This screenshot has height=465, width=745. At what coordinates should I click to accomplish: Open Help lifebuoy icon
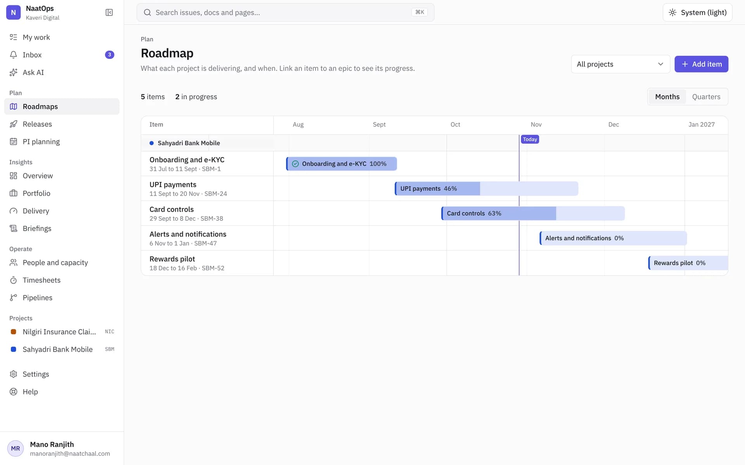click(x=14, y=392)
